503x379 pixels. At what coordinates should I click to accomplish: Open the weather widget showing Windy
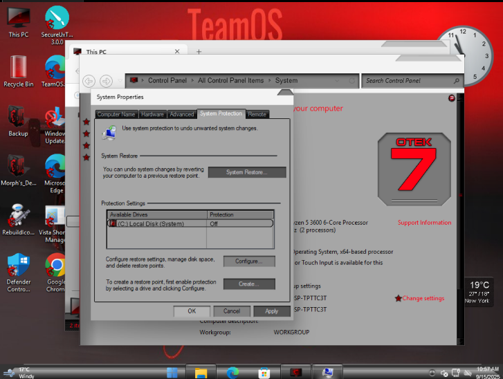[19, 373]
